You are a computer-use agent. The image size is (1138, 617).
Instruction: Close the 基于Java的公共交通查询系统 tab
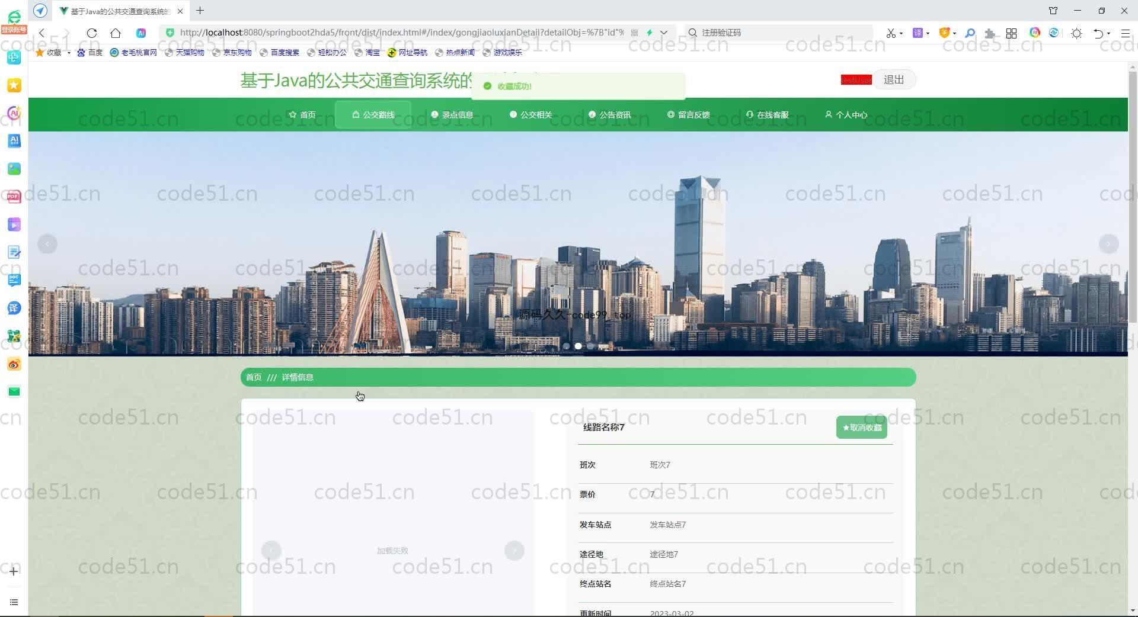(x=180, y=11)
